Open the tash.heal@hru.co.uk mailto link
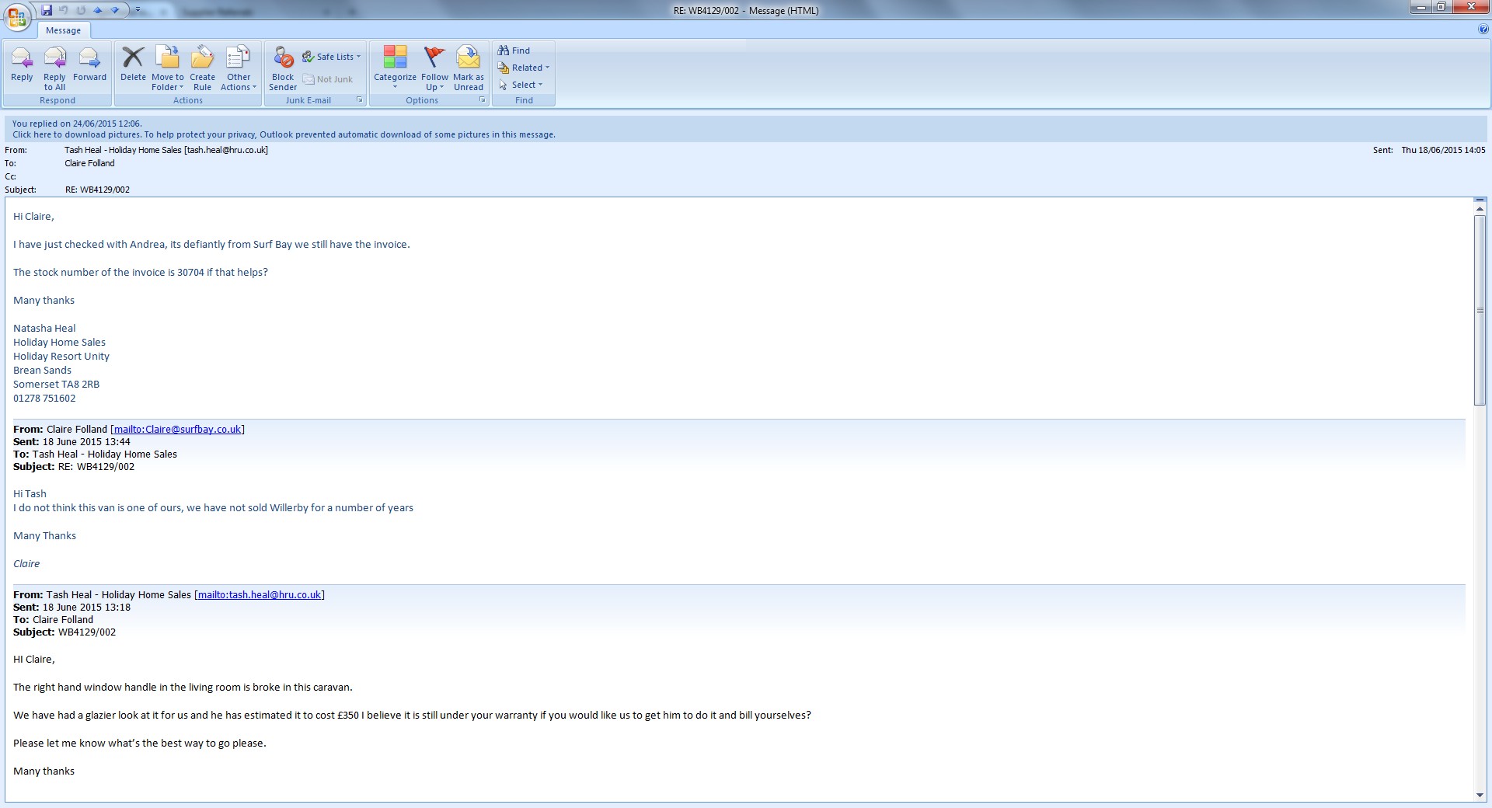The height and width of the screenshot is (808, 1492). click(x=260, y=594)
